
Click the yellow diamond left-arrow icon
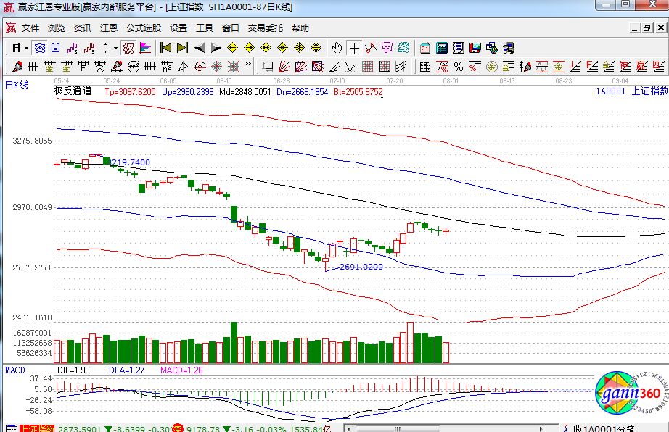(x=232, y=48)
